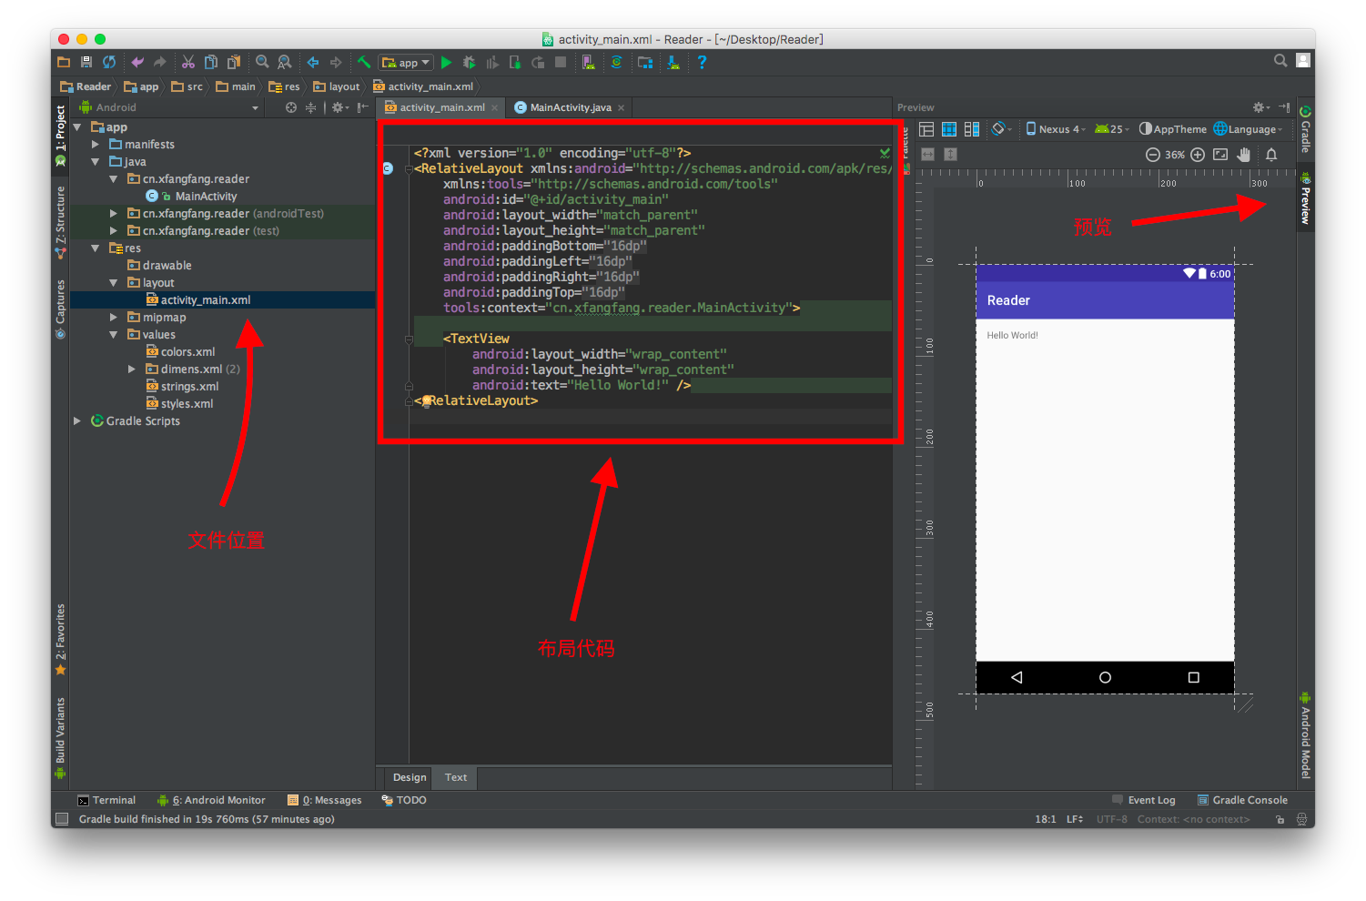Click the Scroll from Source target icon

point(291,107)
